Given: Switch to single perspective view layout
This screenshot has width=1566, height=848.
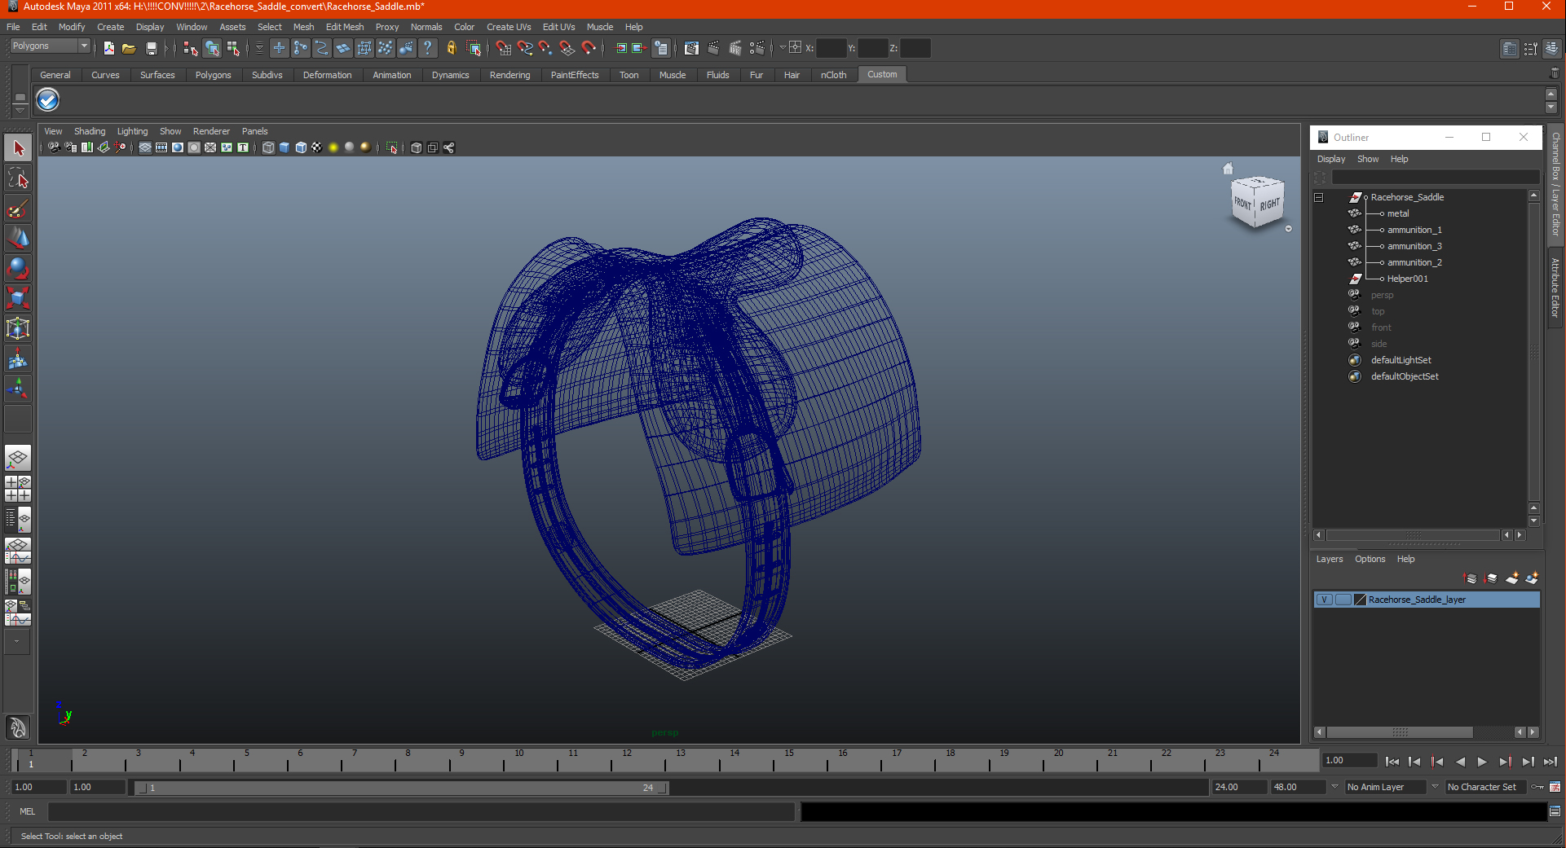Looking at the screenshot, I should tap(18, 458).
